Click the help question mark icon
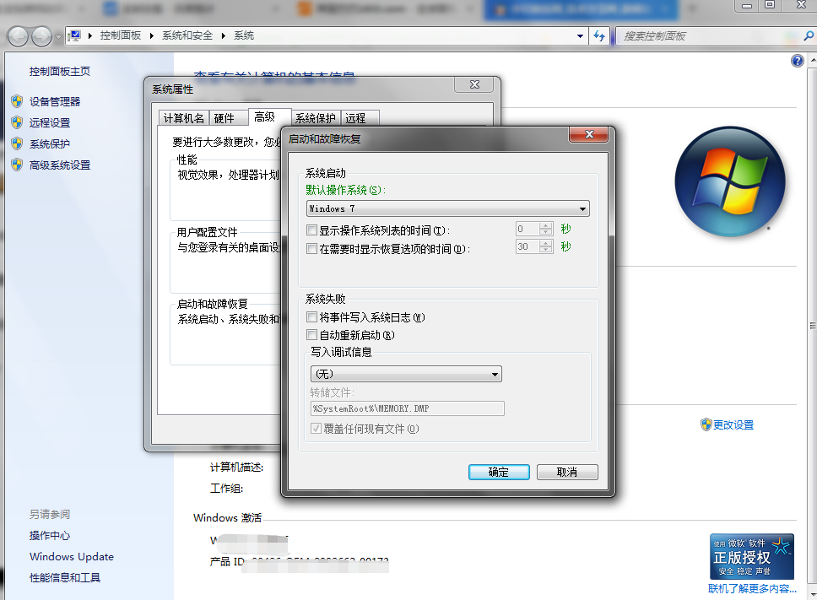Viewport: 817px width, 600px height. 798,61
